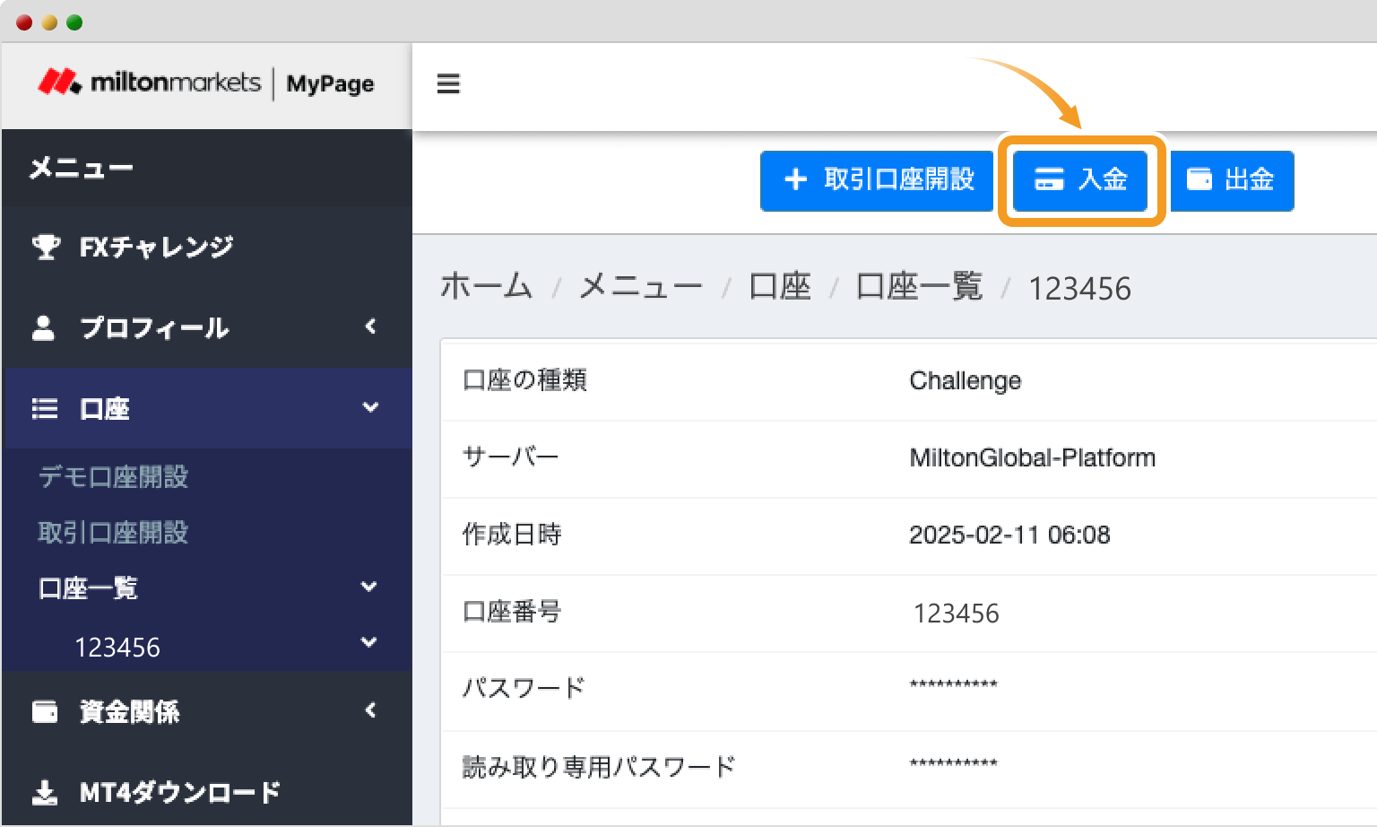
Task: Click the wallet icon beside 資金関係
Action: point(45,712)
